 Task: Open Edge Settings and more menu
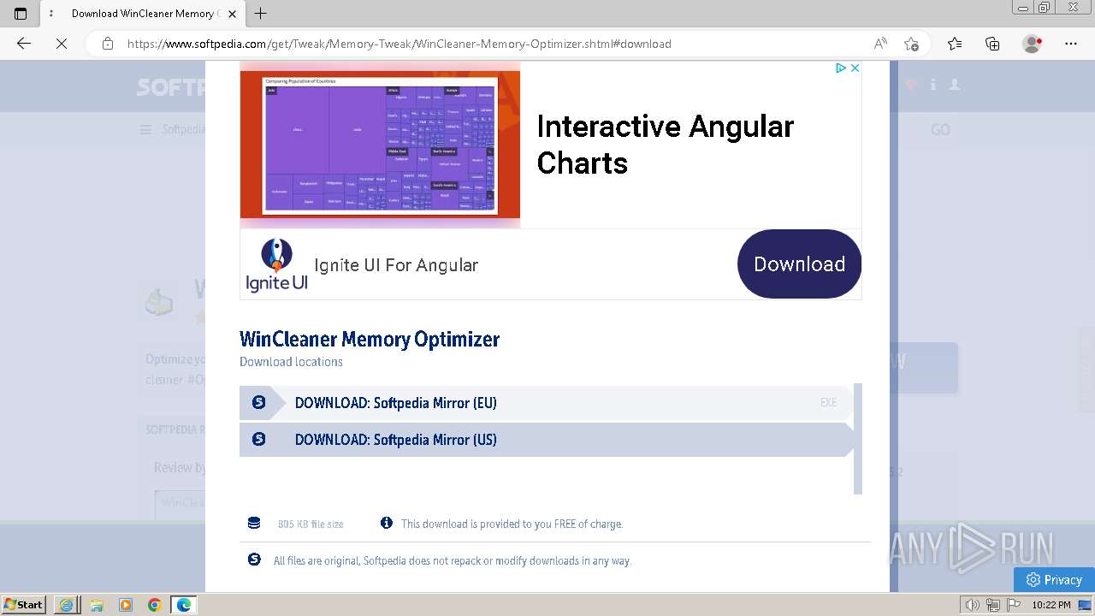(1071, 44)
